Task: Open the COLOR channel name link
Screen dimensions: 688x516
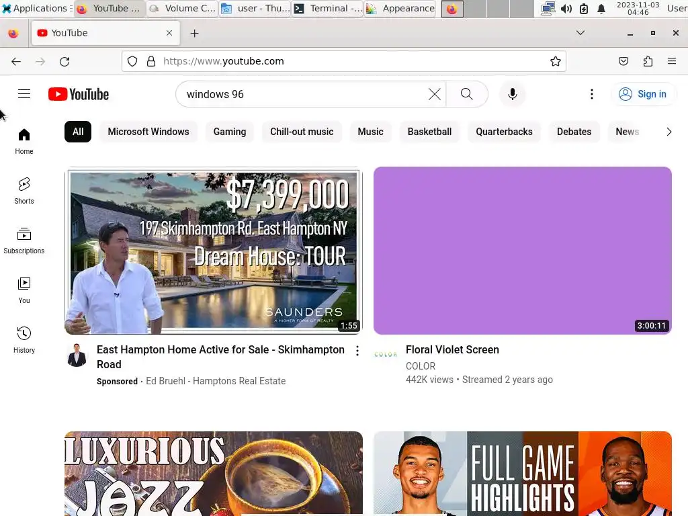Action: [421, 366]
